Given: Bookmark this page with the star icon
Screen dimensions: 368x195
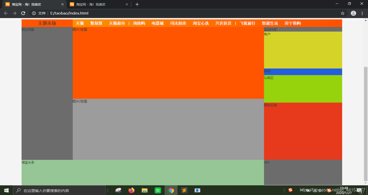Looking at the screenshot, I should [x=343, y=13].
